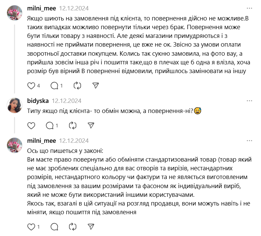Viewport: 261px width, 236px height.
Task: Open milni_mee username link on top comment
Action: 41,8
